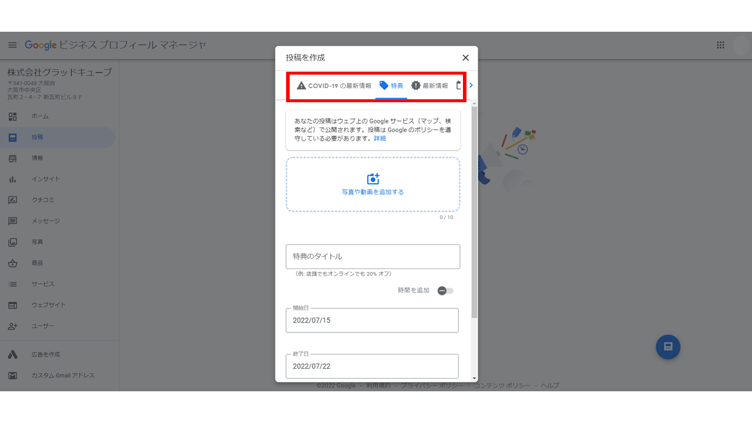The image size is (752, 423).
Task: Click the 情報 storefront icon in sidebar
Action: [12, 158]
